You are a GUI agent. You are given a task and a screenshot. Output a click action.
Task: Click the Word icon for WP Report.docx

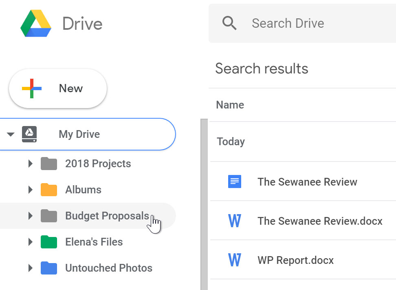coord(235,260)
